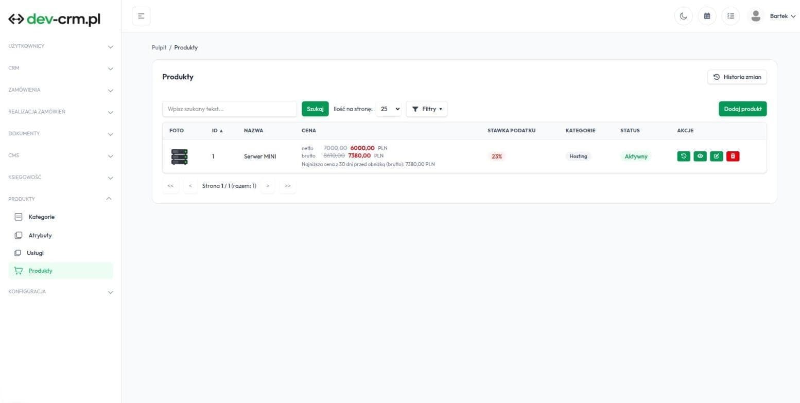
Task: Expand the Realizacja zamówień section
Action: coord(61,112)
